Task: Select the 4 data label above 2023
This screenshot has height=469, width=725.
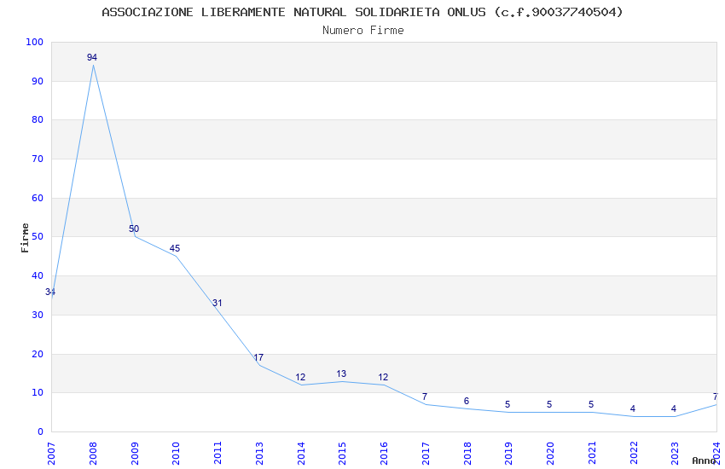Action: click(x=674, y=408)
